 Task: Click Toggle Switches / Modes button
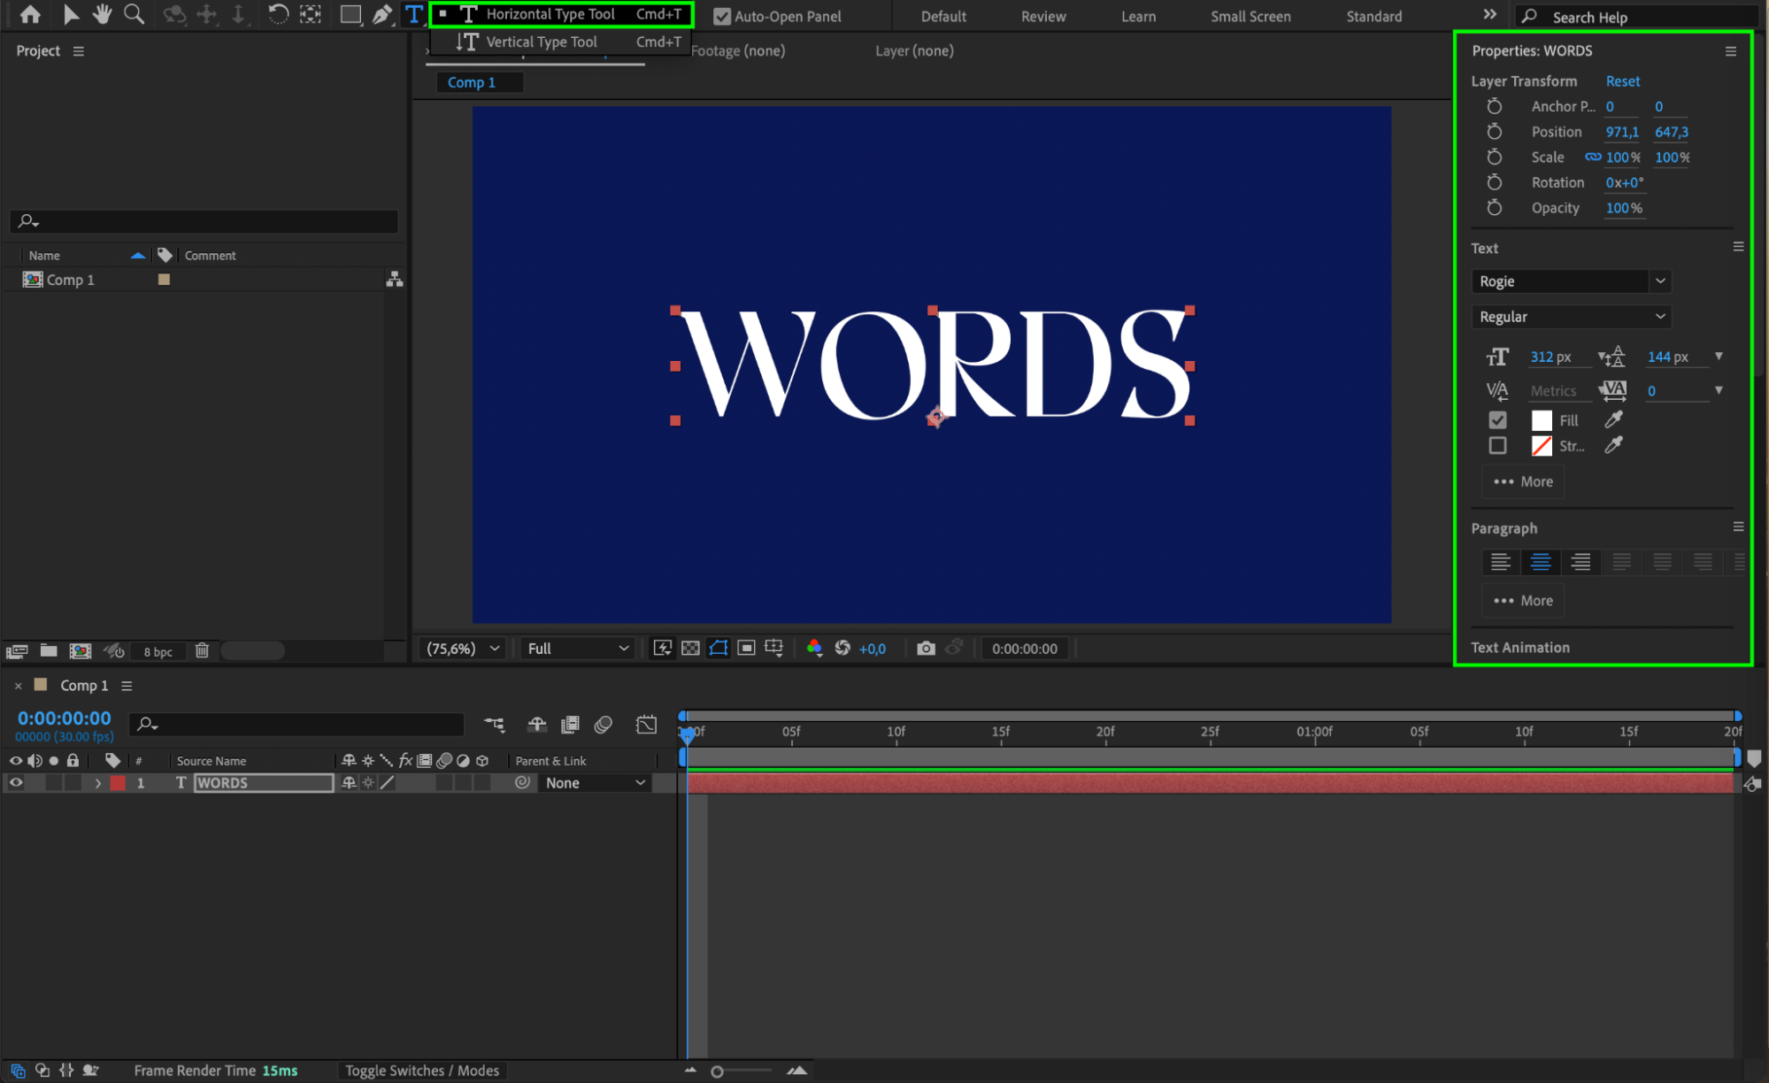422,1071
